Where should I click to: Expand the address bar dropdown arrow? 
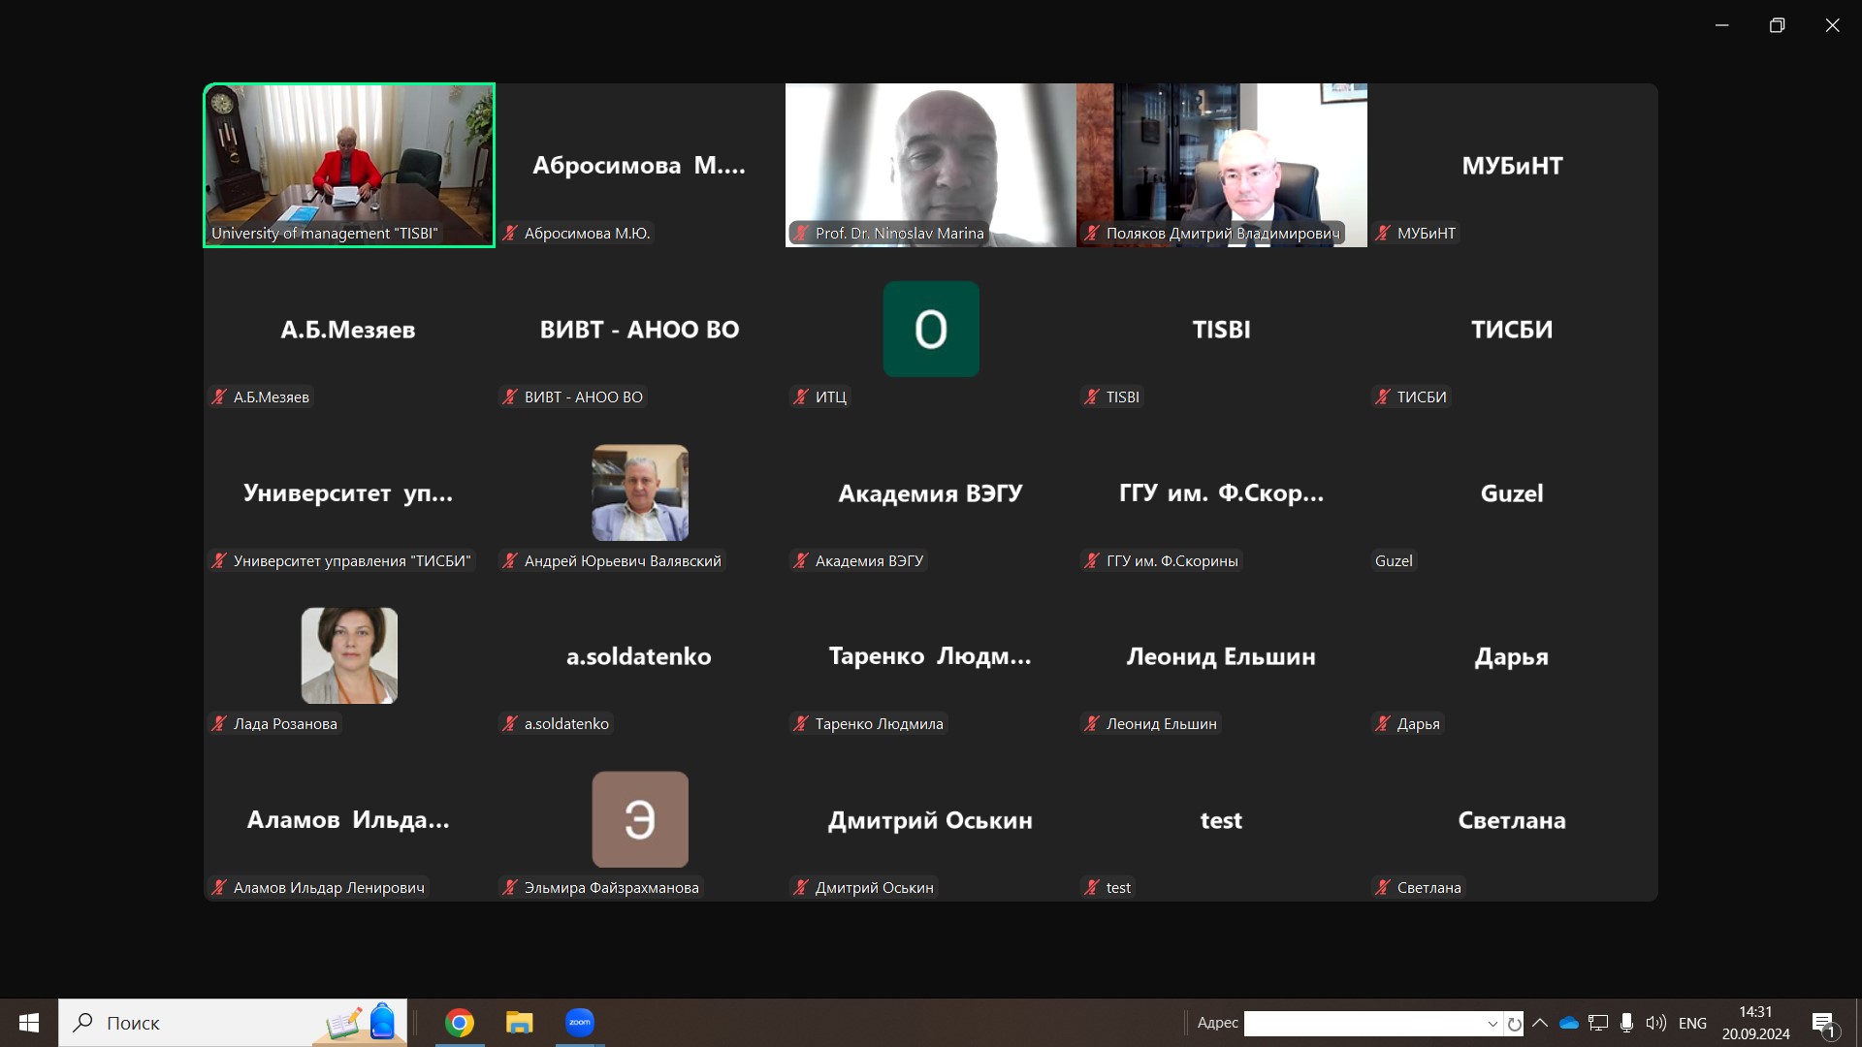tap(1493, 1024)
